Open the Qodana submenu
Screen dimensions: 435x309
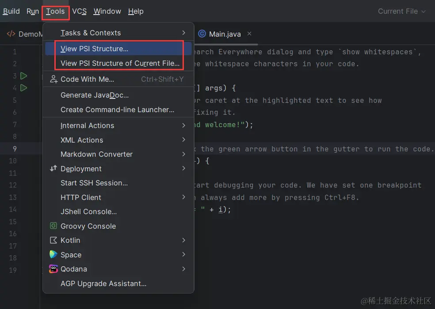[x=118, y=269]
